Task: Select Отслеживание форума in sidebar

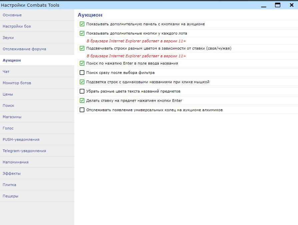Action: point(37,49)
